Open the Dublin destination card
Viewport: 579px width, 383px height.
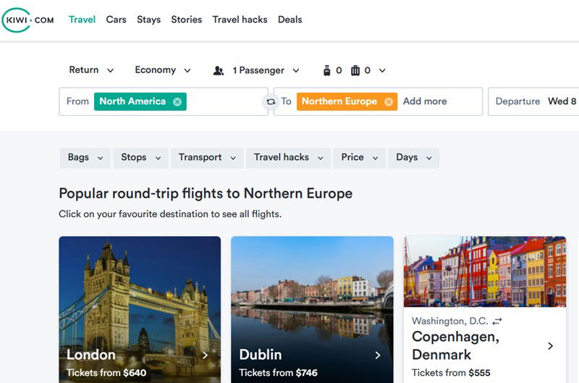coord(312,309)
